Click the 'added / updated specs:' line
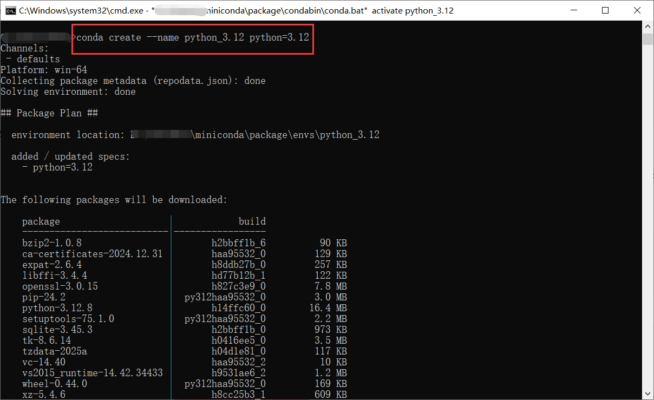This screenshot has width=654, height=400. 71,156
